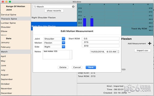Select October in date list
154x96 pixels.
[x=16, y=84]
